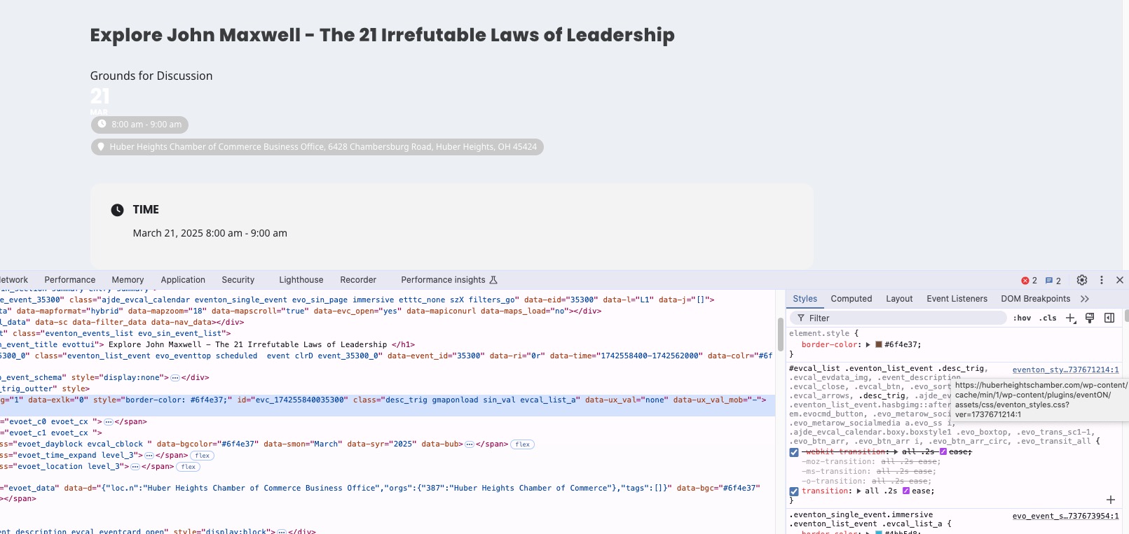This screenshot has height=534, width=1129.
Task: Open the DevTools three-dot customize menu
Action: [1102, 280]
